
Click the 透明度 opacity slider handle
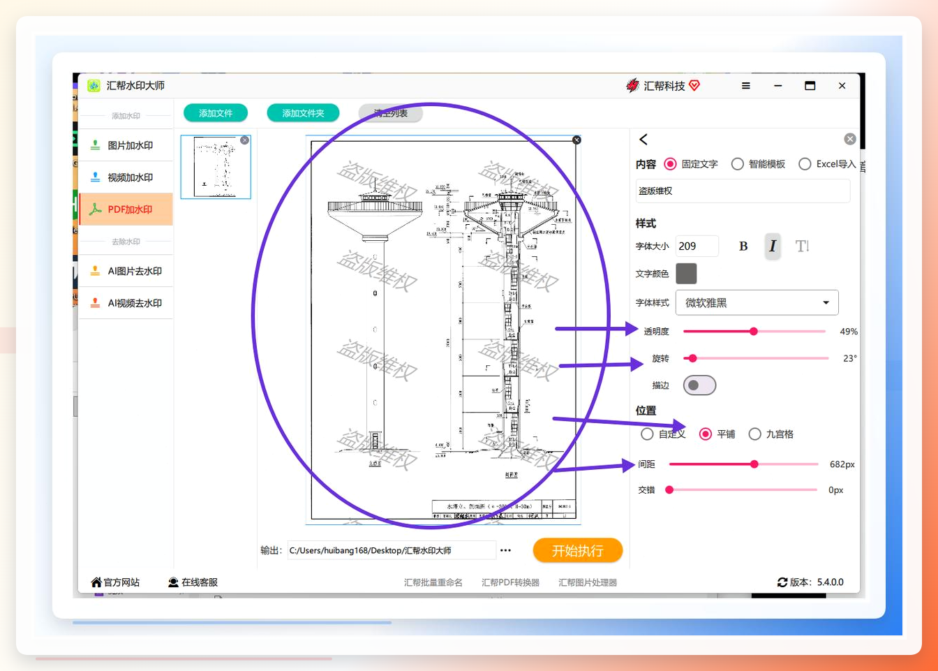(x=754, y=332)
